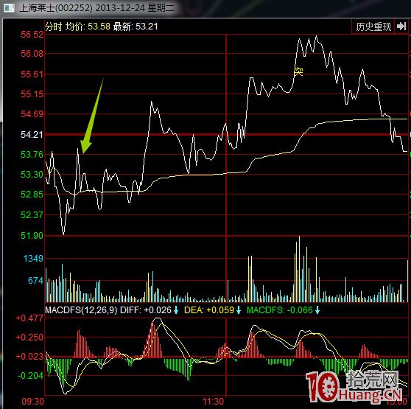Click the 52.37 price axis label
Viewport: 411px width, 409px height.
pos(32,215)
